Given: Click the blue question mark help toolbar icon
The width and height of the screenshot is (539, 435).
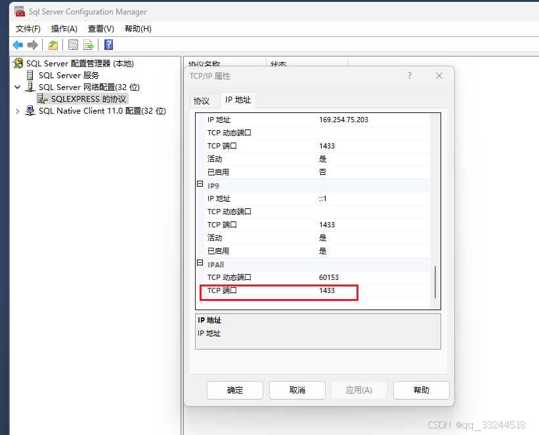Looking at the screenshot, I should pyautogui.click(x=108, y=45).
